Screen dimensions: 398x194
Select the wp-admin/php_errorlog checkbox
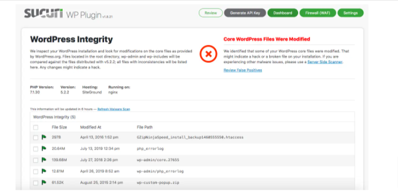coord(36,171)
